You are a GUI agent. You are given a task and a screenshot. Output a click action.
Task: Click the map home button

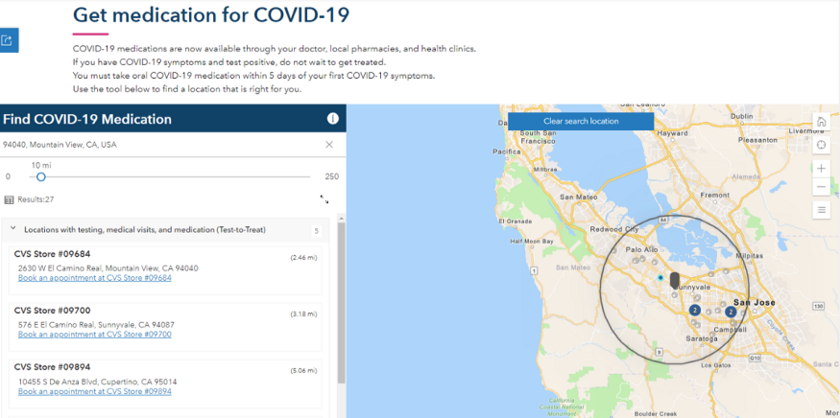point(821,122)
